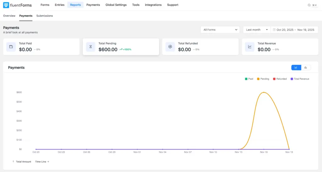The width and height of the screenshot is (322, 172).
Task: Click the Nov 19, 2025 end date
Action: coord(306,30)
